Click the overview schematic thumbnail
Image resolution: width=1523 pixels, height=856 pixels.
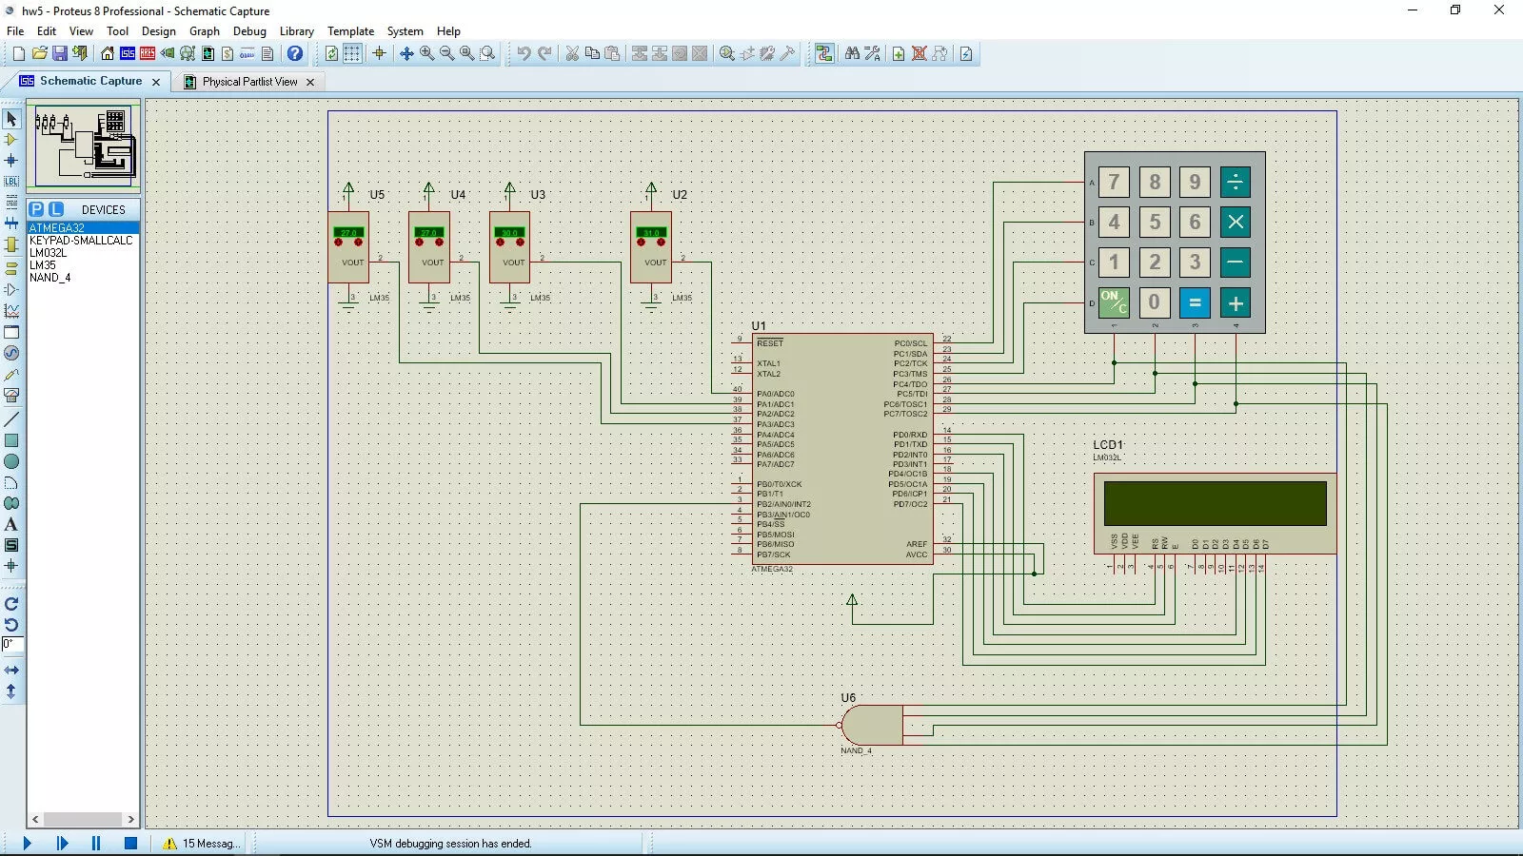[x=84, y=146]
